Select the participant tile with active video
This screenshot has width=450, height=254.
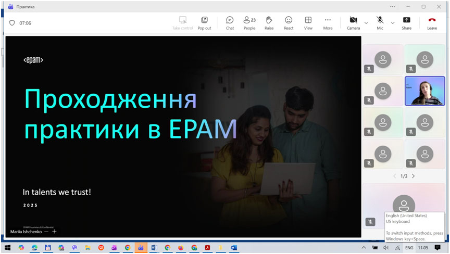pos(424,91)
